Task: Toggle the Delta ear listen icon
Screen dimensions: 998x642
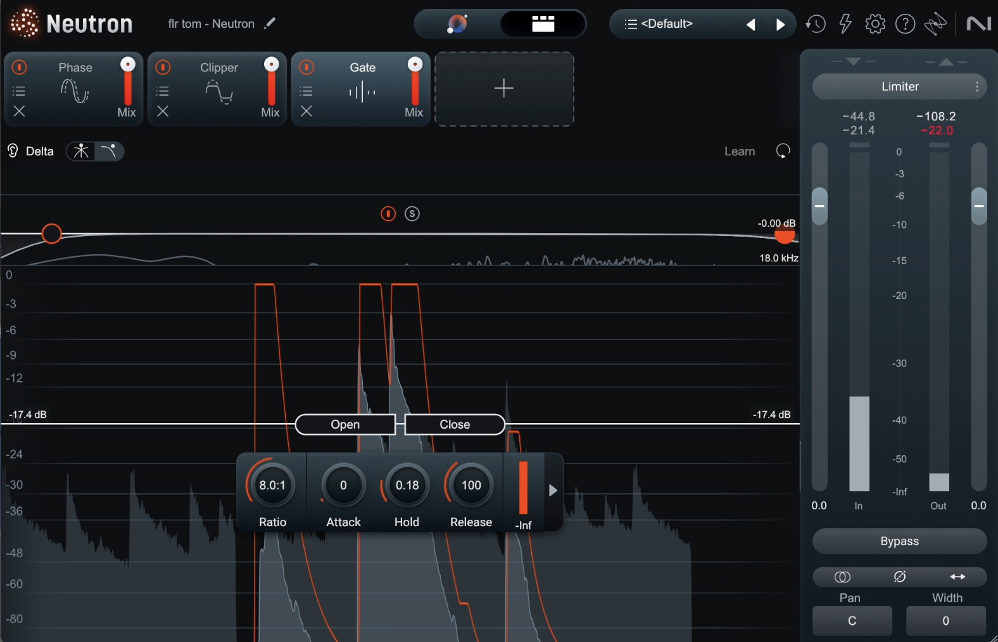Action: point(13,151)
